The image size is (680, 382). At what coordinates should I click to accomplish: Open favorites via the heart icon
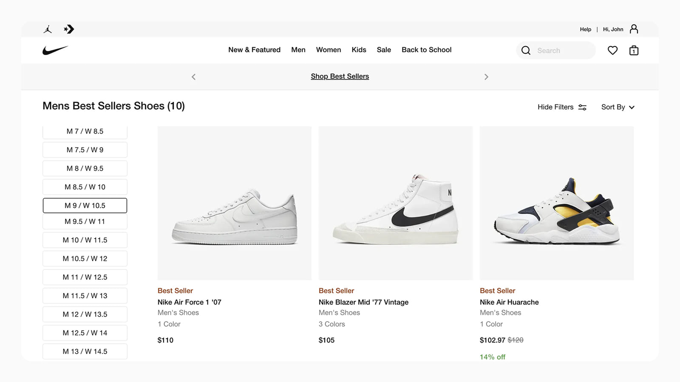(612, 51)
